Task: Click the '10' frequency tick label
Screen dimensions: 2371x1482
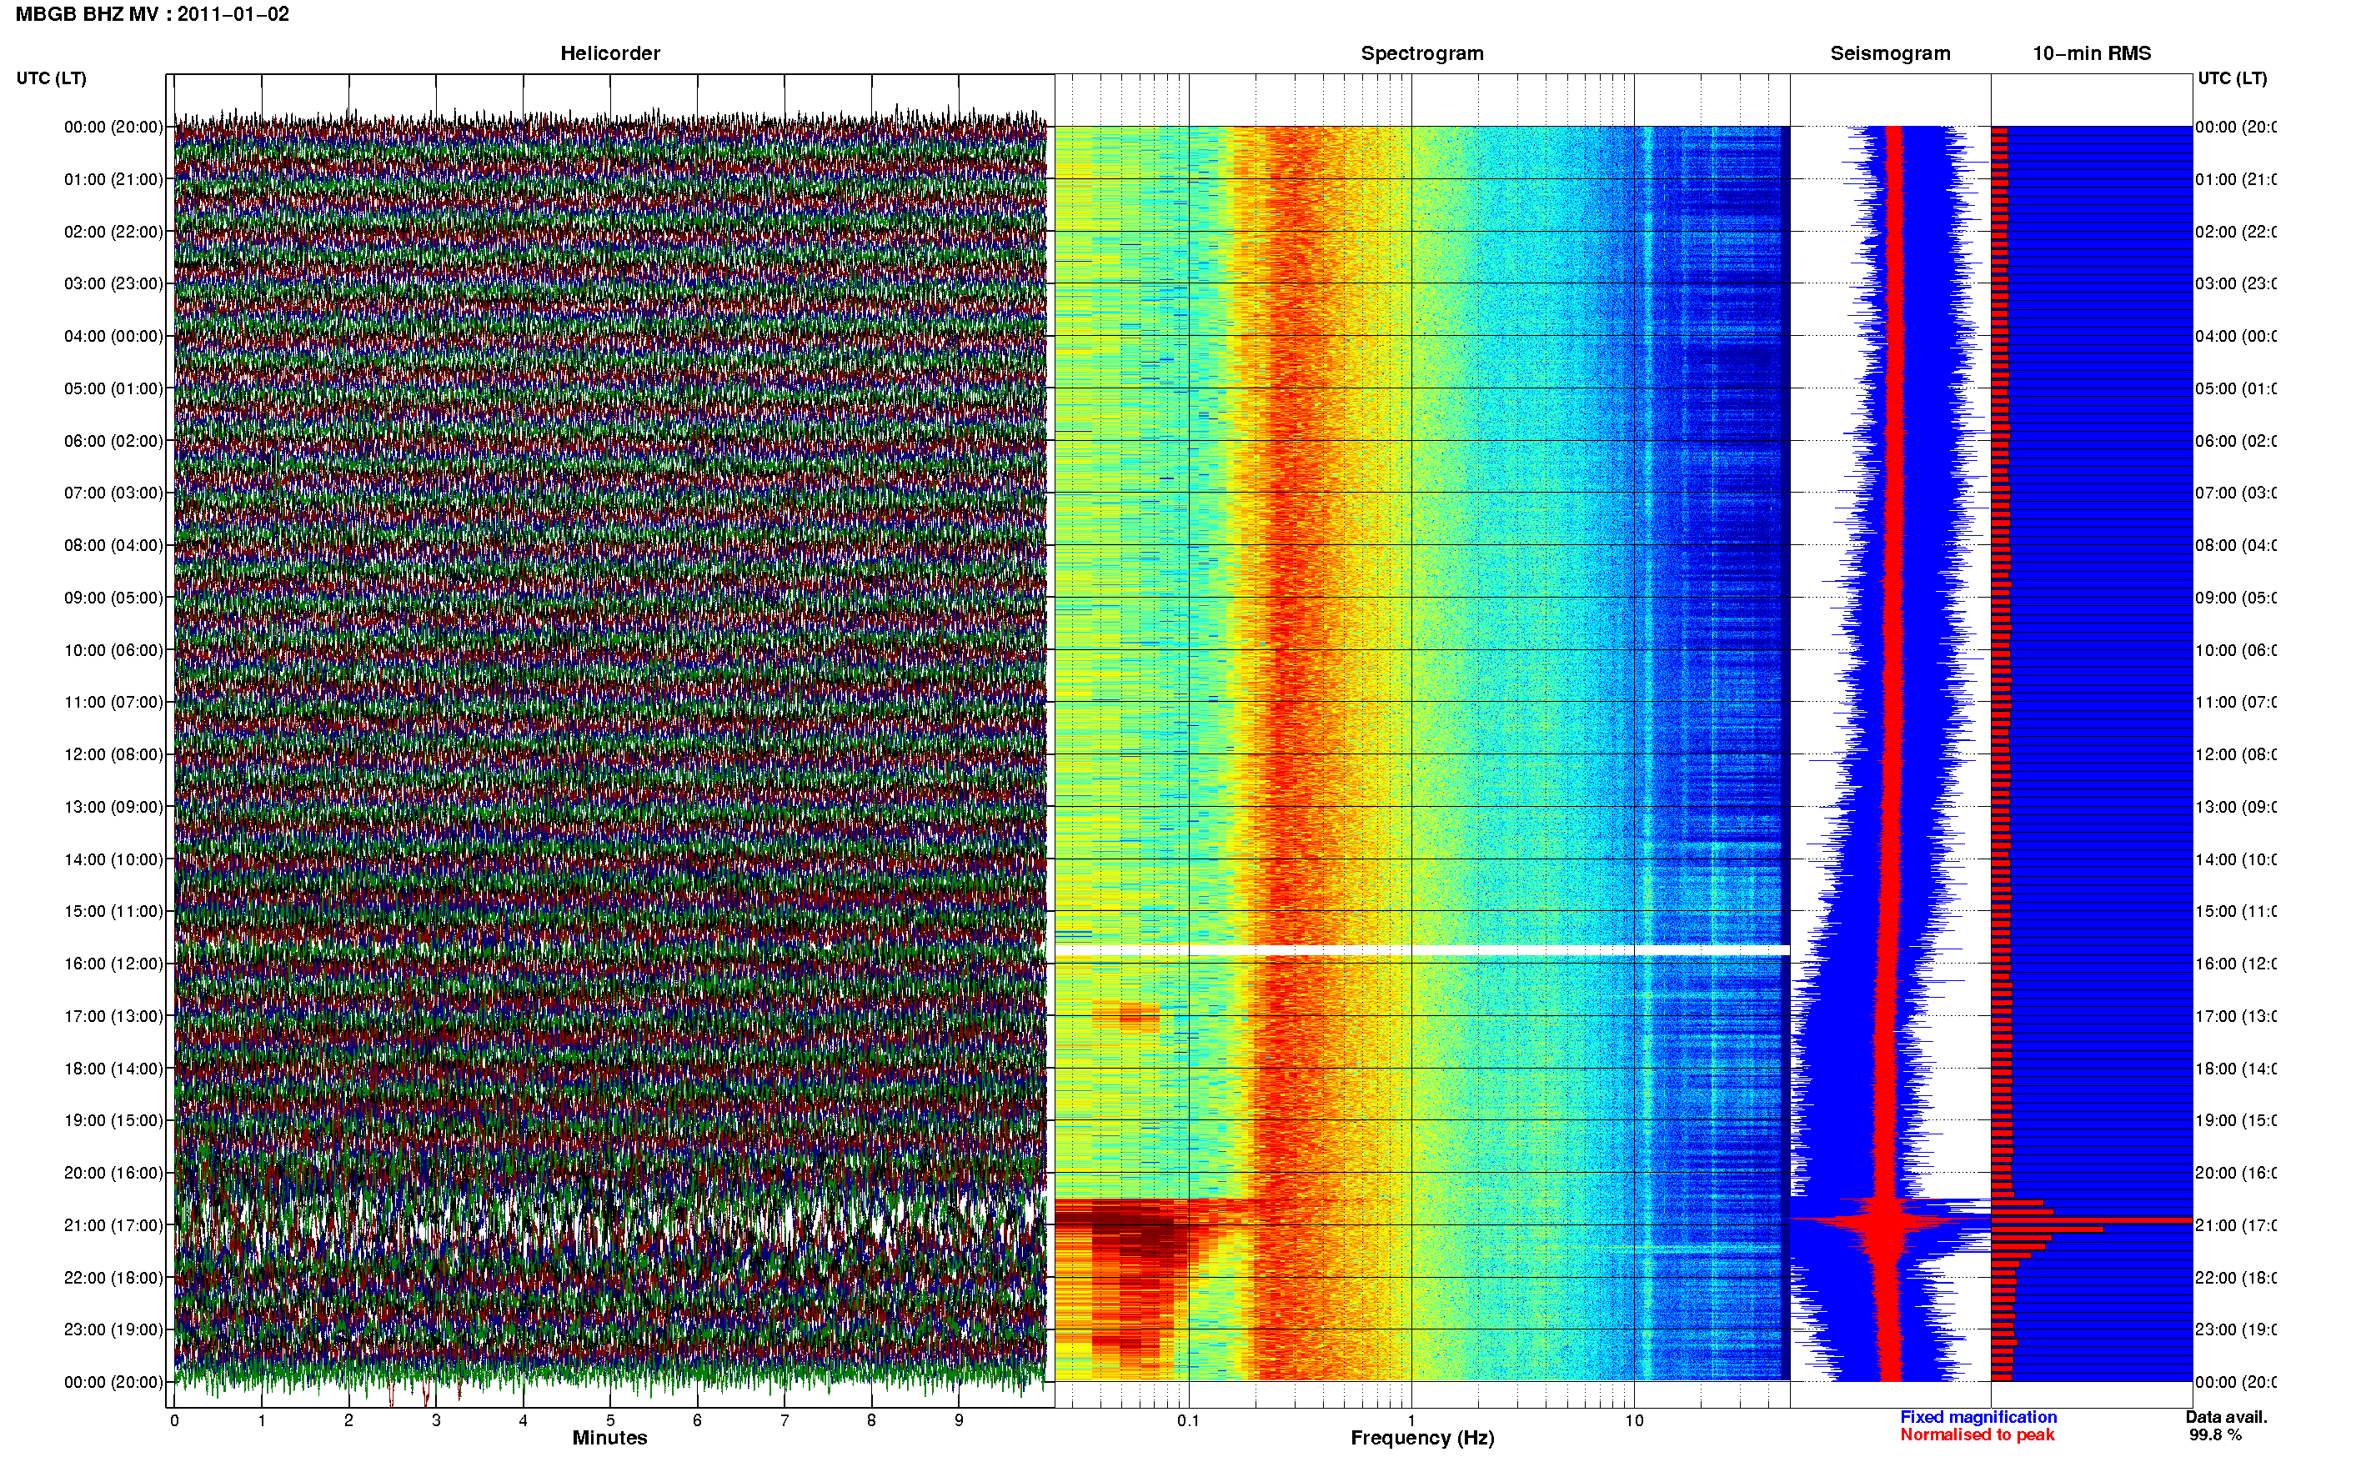Action: pyautogui.click(x=1634, y=1420)
